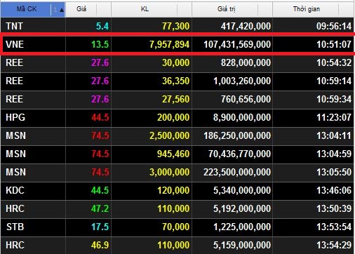355x254 pixels.
Task: Select the highlighted VNE row
Action: 177,44
